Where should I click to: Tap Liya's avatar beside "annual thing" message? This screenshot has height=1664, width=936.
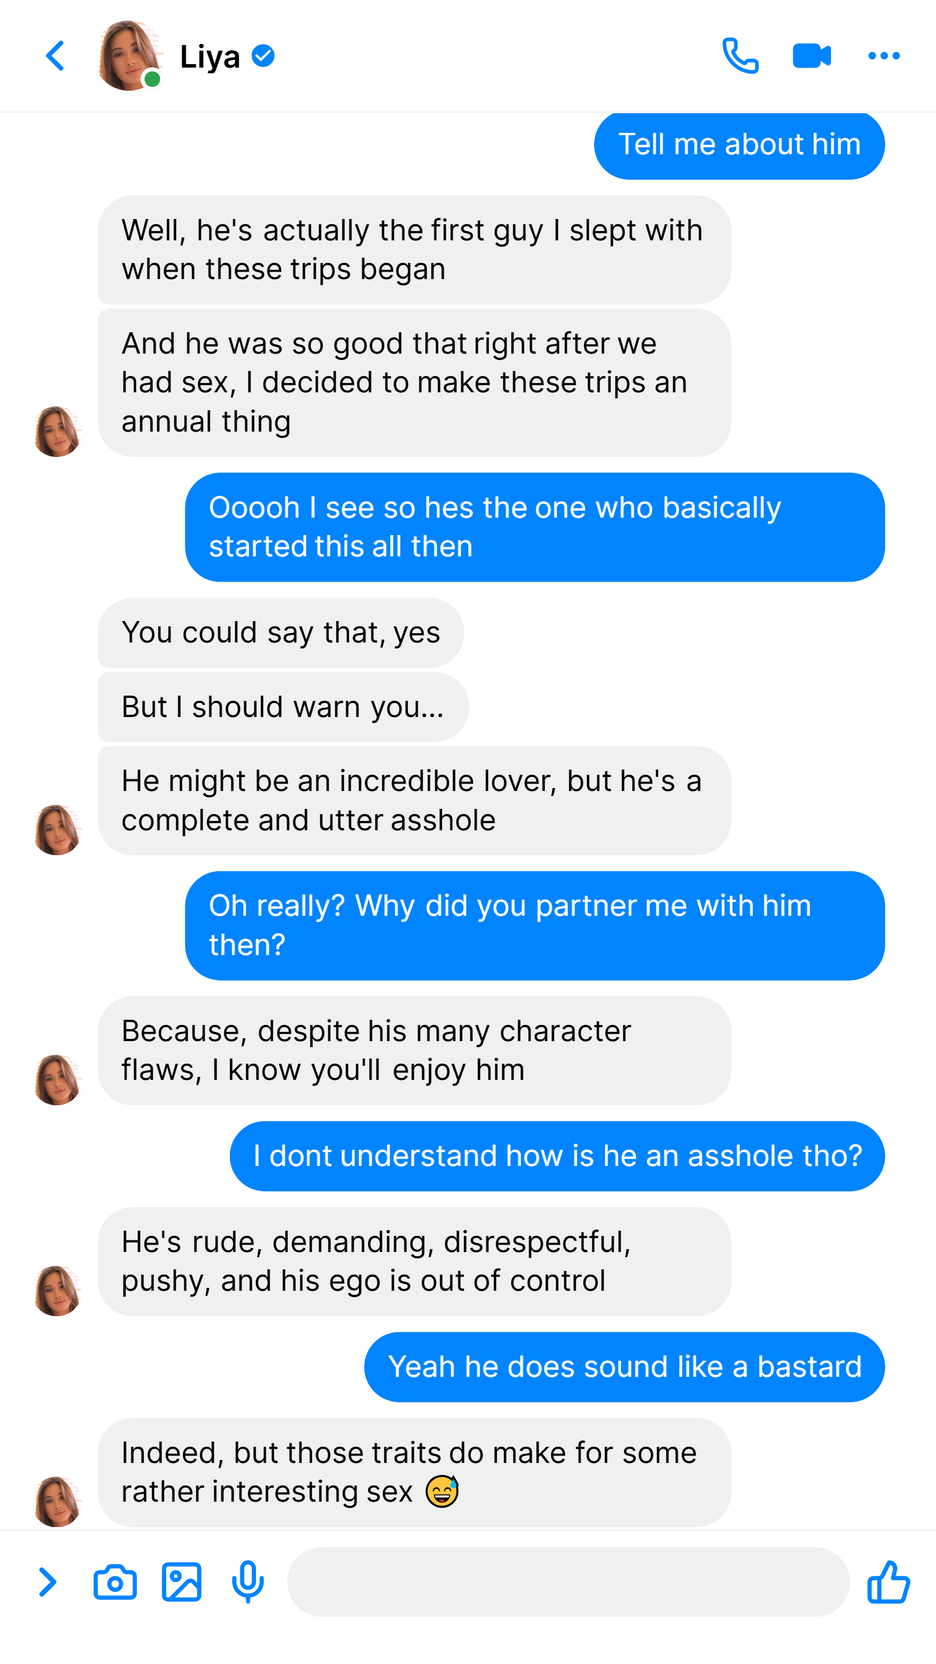tap(58, 432)
